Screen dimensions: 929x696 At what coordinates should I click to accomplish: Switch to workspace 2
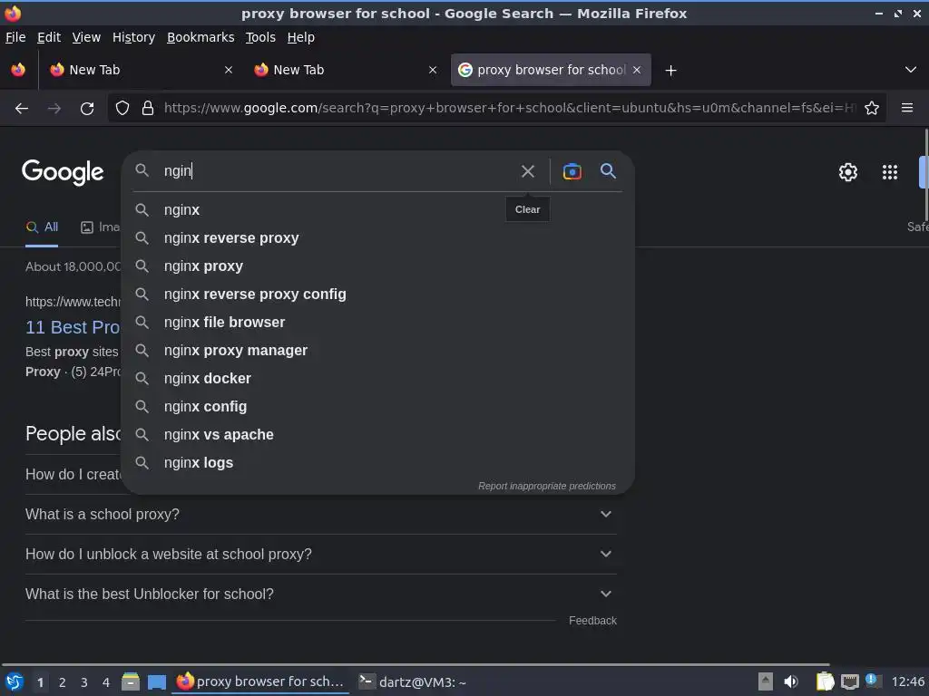pos(63,682)
